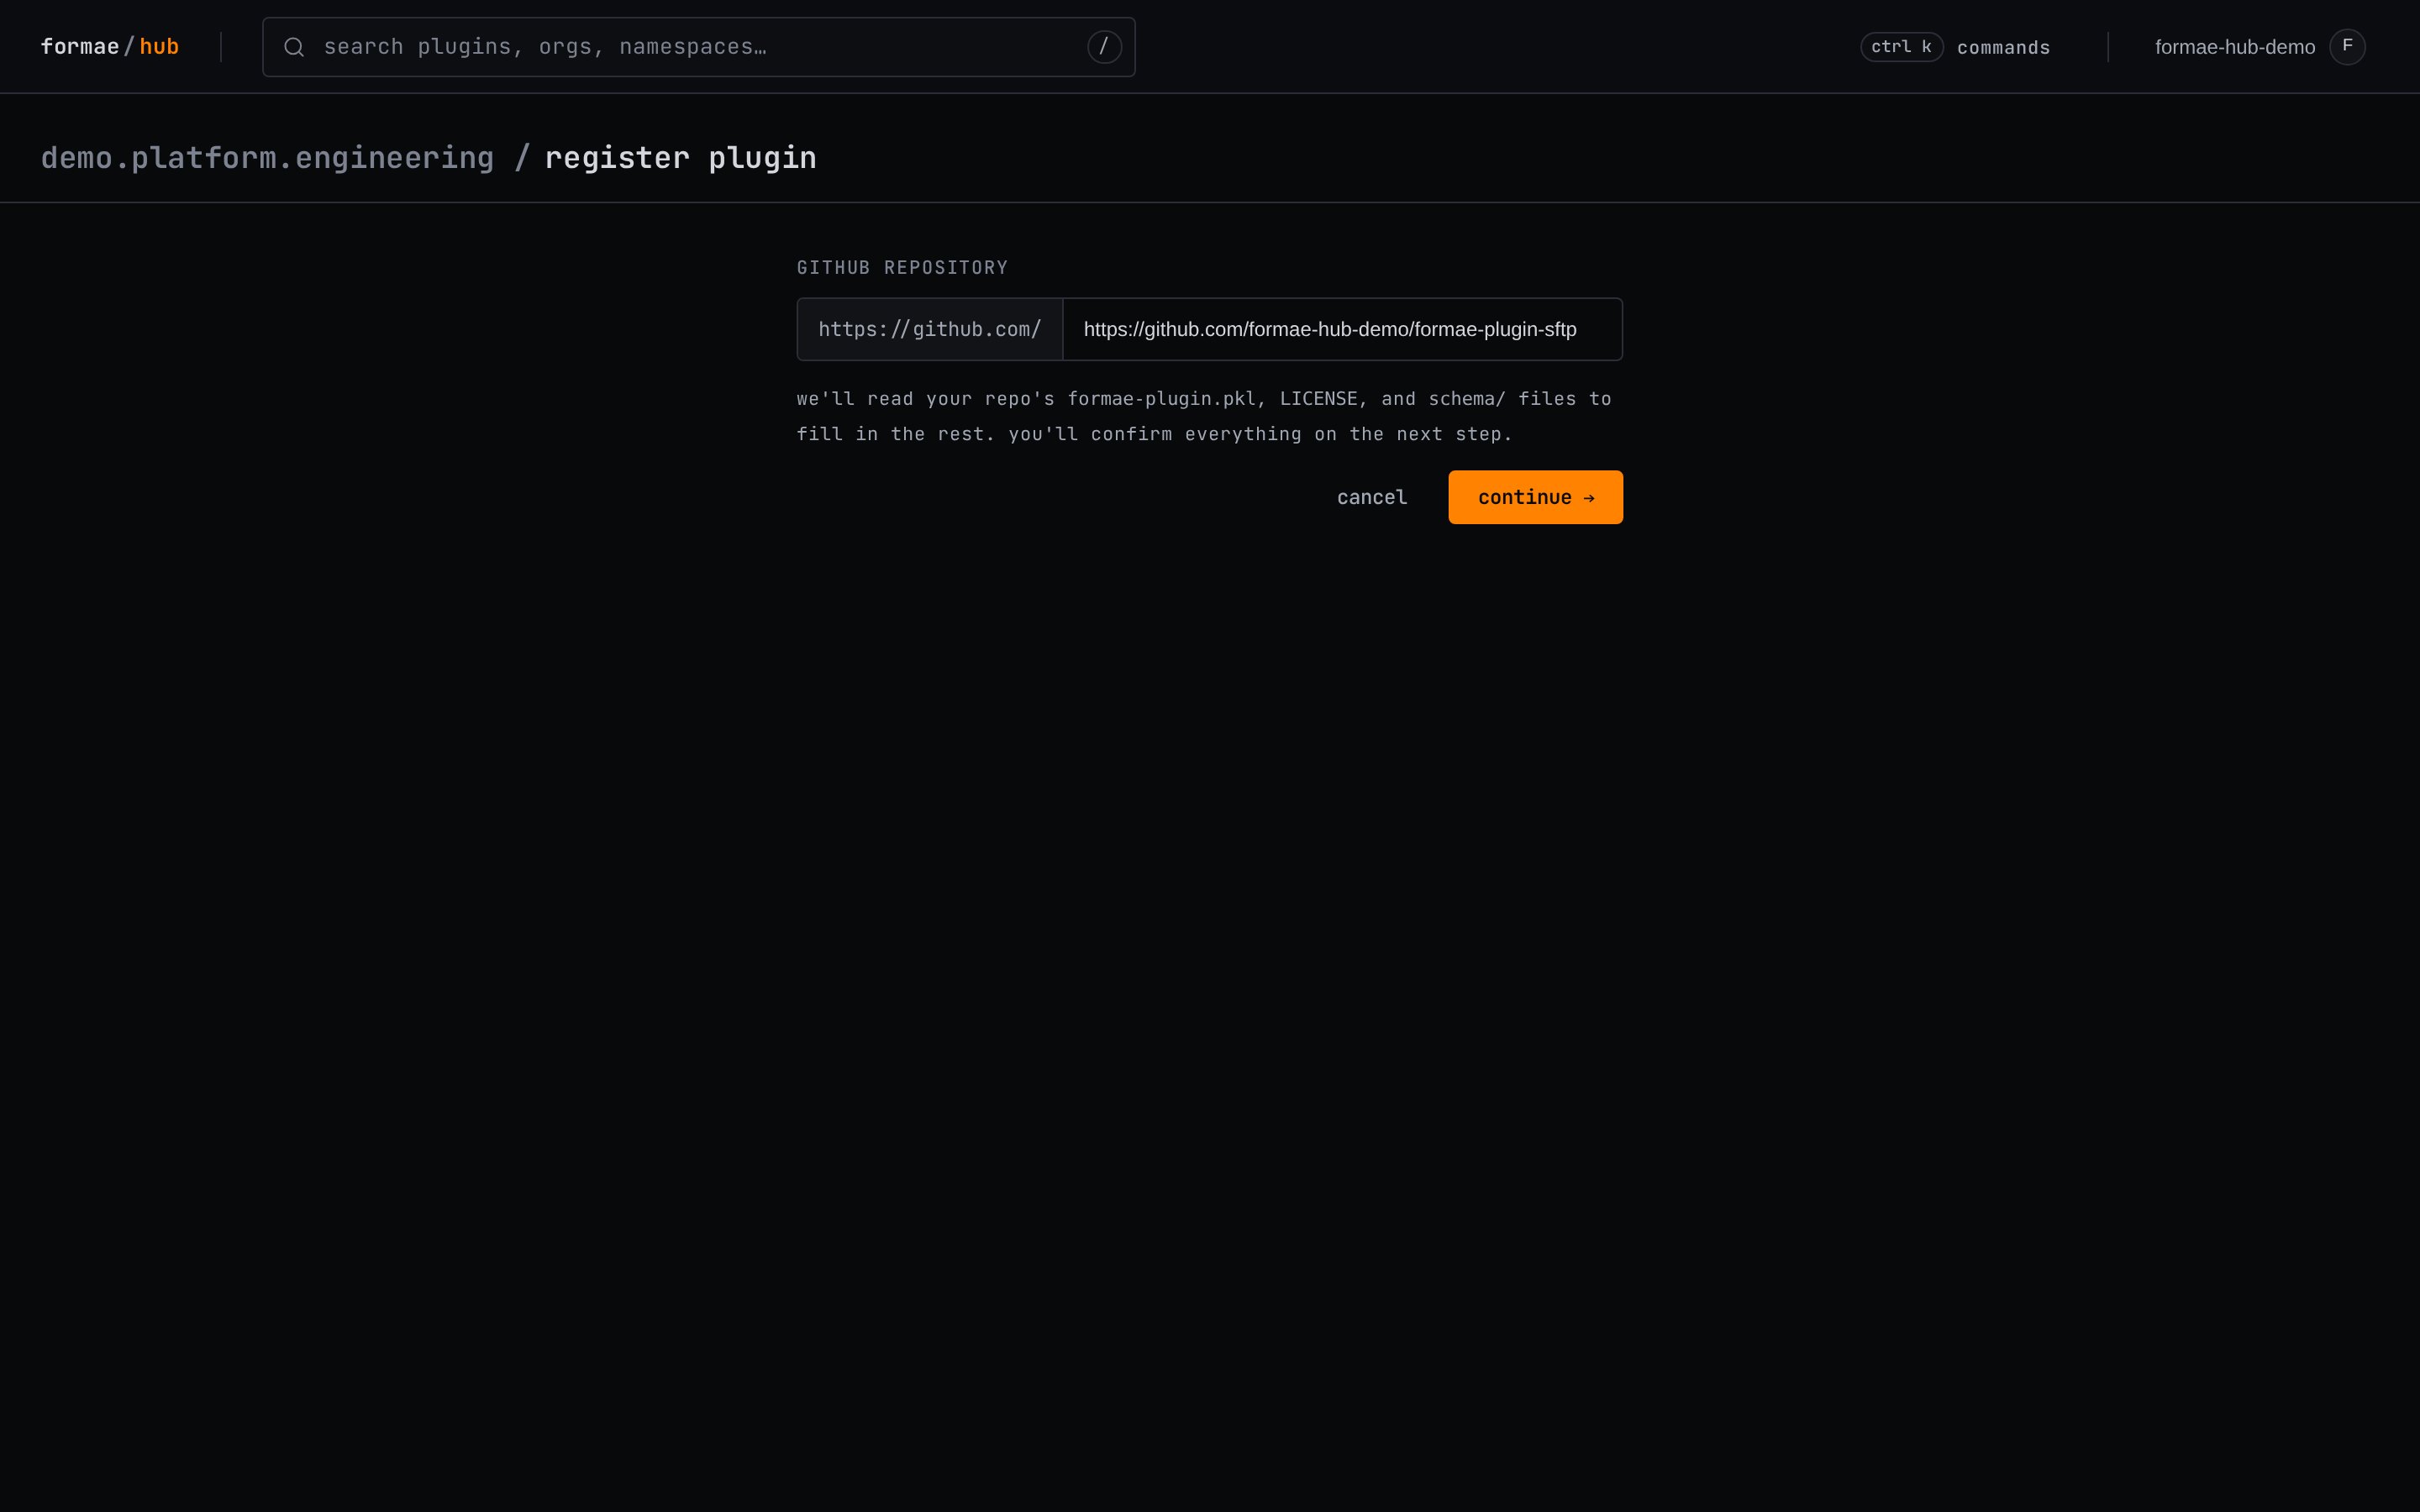The height and width of the screenshot is (1512, 2420).
Task: Open the commands palette link
Action: [2003, 48]
